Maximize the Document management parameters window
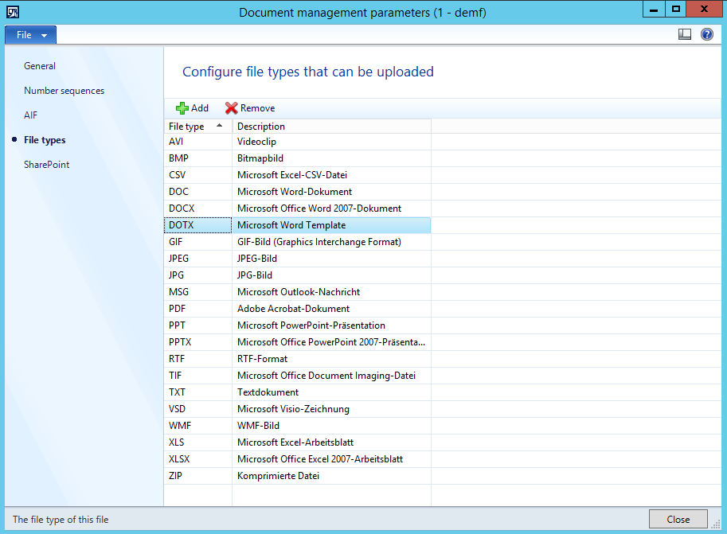Image resolution: width=727 pixels, height=534 pixels. click(676, 10)
